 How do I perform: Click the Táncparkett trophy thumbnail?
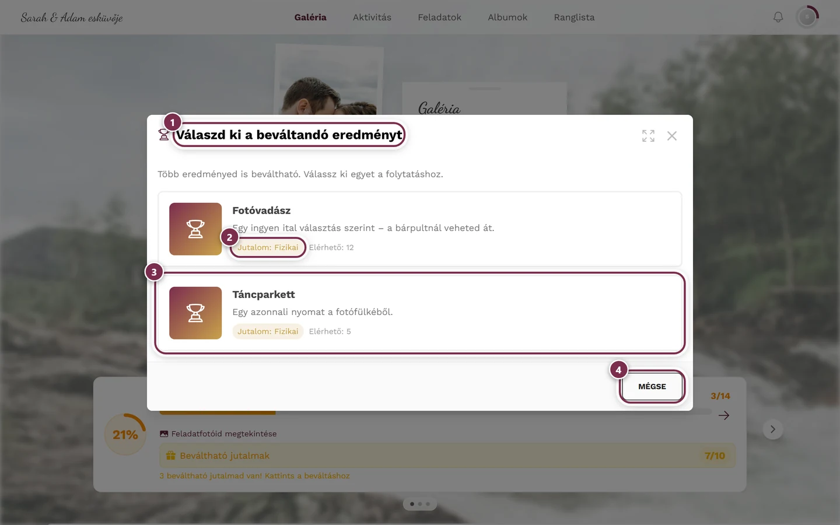tap(195, 313)
